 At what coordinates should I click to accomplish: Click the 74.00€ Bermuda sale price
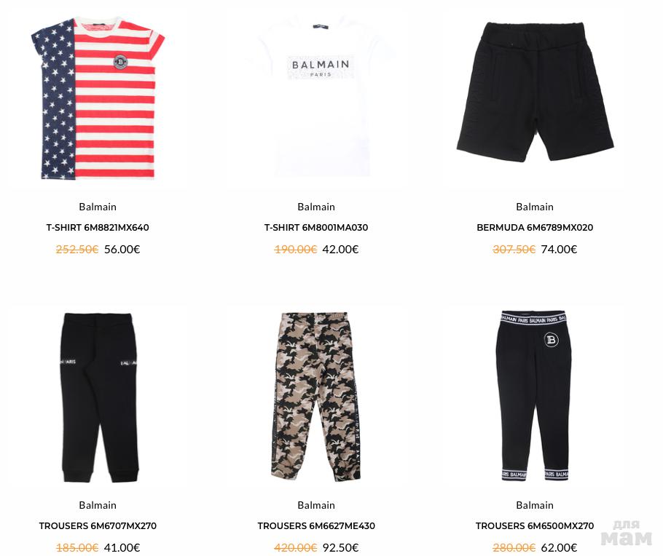(x=559, y=250)
